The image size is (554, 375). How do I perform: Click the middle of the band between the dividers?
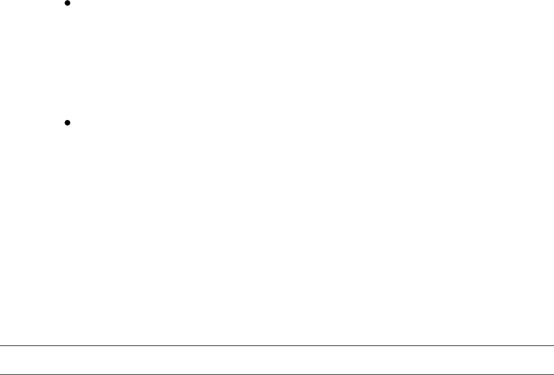277,360
